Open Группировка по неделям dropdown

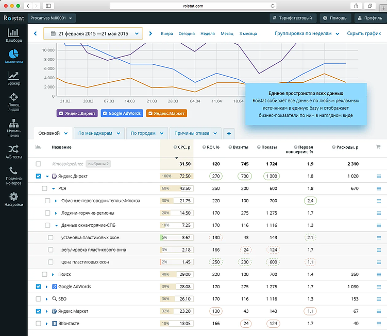tap(307, 33)
